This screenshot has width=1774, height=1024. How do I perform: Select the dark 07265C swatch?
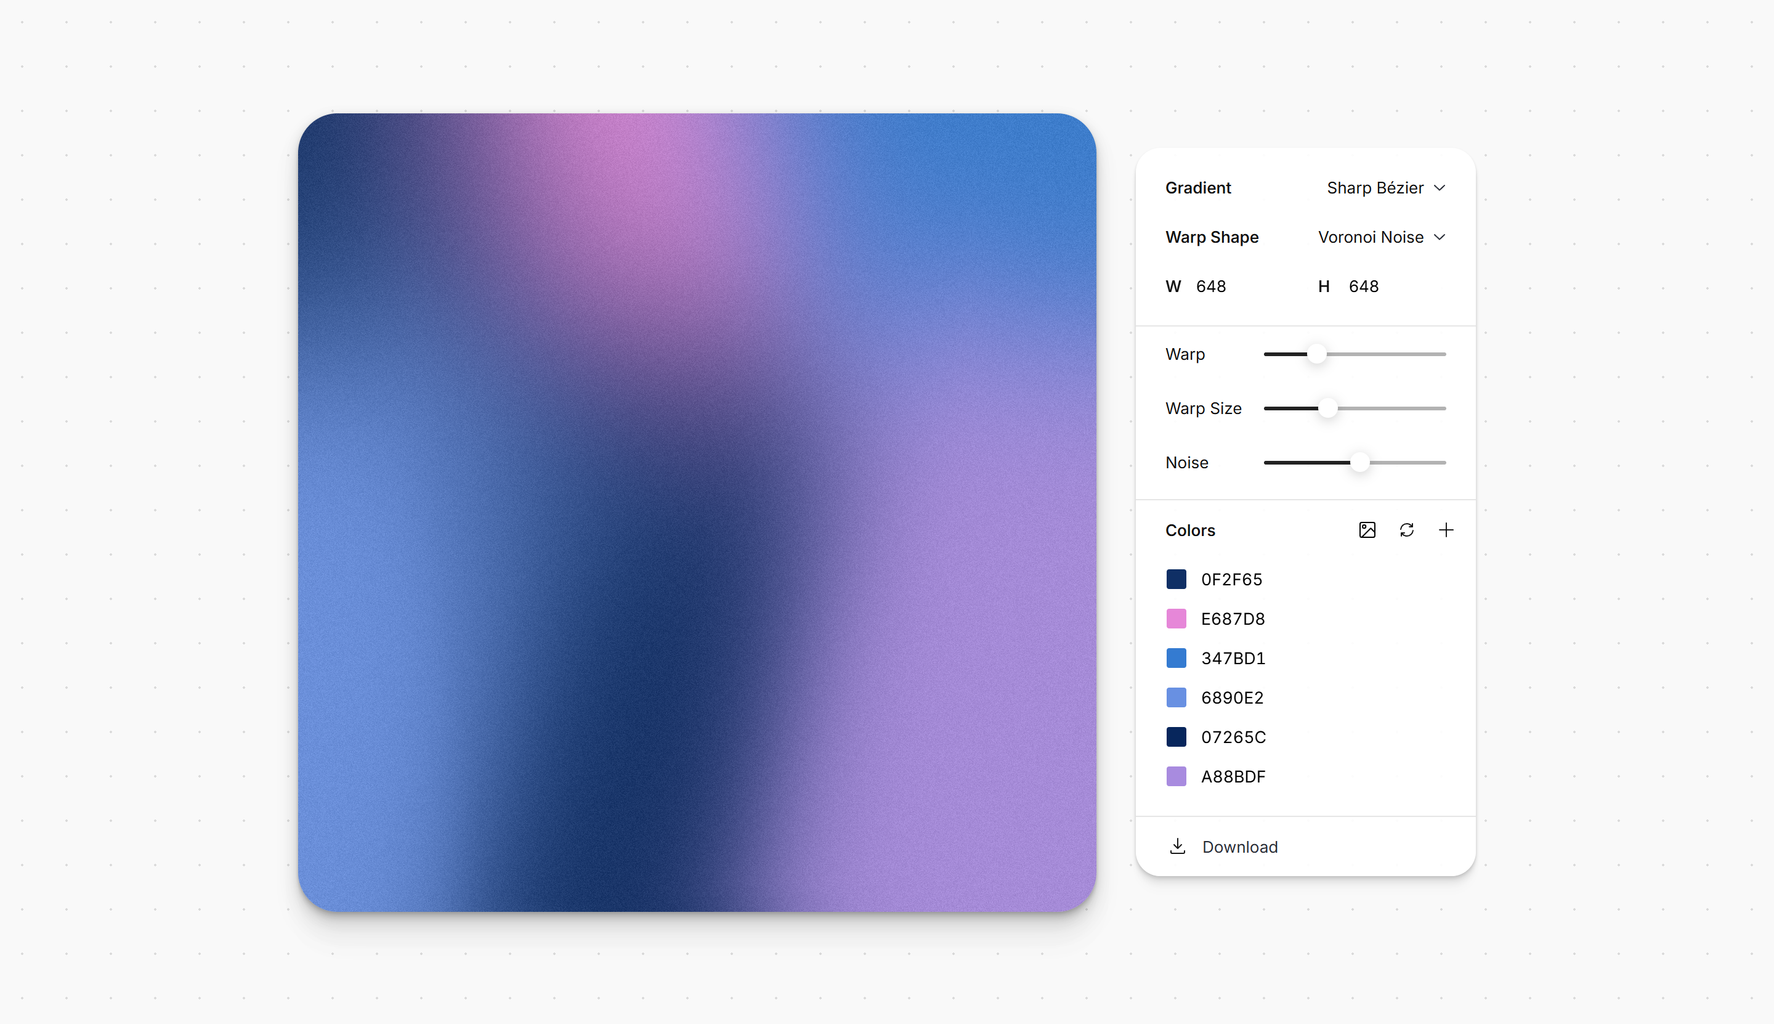tap(1176, 736)
